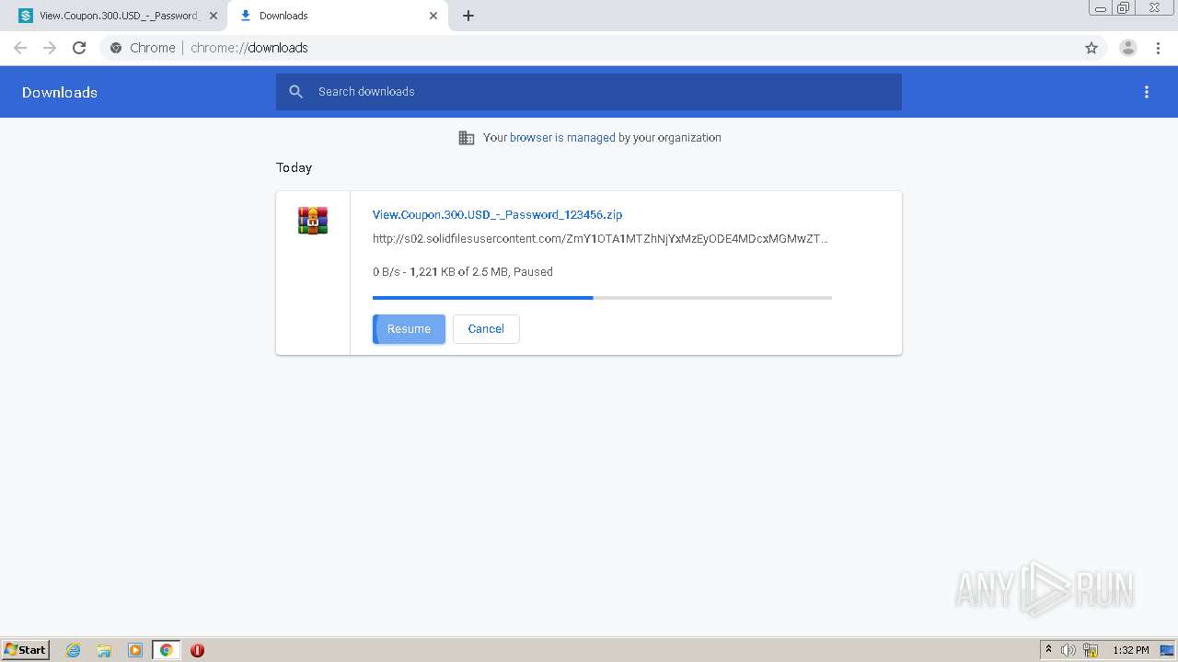Close the Downloads tab
The height and width of the screenshot is (662, 1178).
tap(433, 16)
